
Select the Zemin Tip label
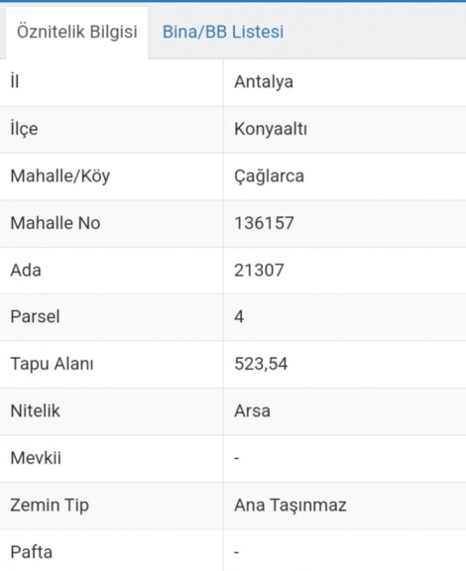(50, 506)
